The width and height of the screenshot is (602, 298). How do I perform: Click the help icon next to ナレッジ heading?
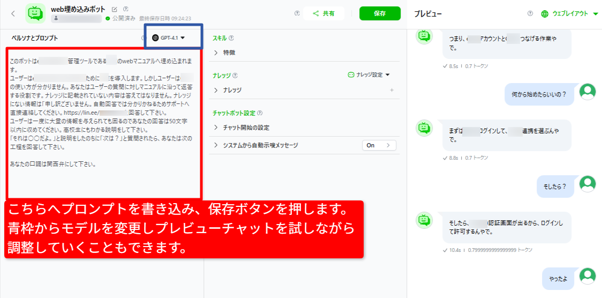pos(235,76)
